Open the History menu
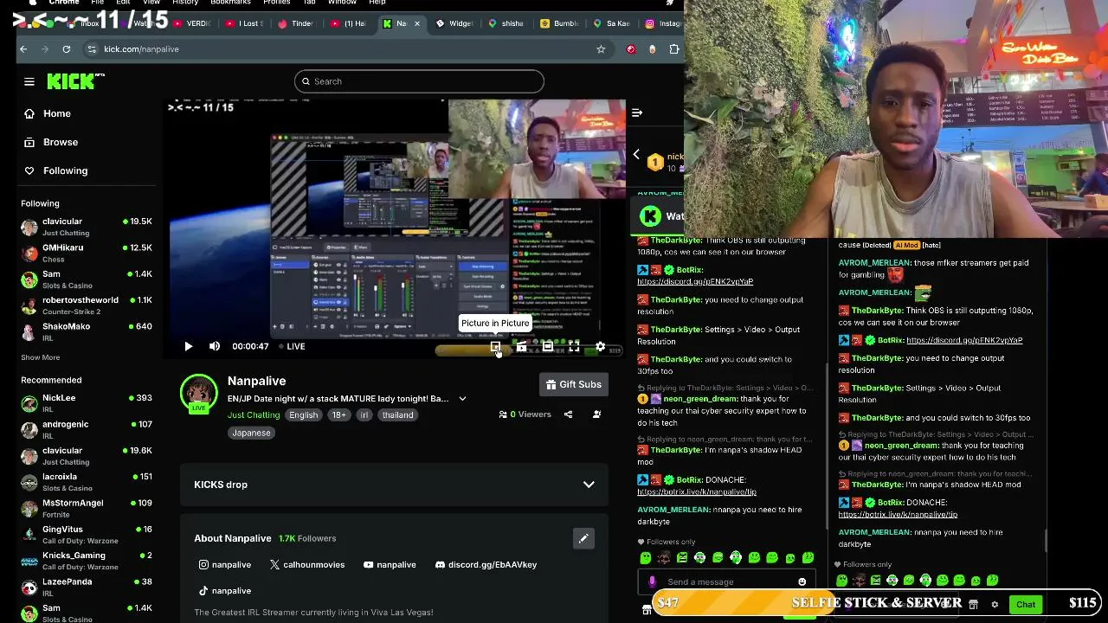 (184, 3)
